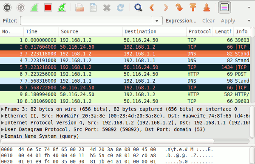Save this capture file icon
Screen dimensions: 255x164
[93, 8]
